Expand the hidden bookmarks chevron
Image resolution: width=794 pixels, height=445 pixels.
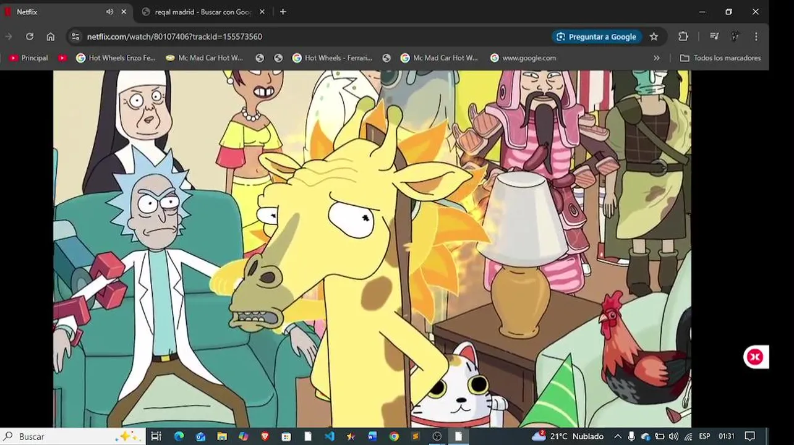click(657, 57)
